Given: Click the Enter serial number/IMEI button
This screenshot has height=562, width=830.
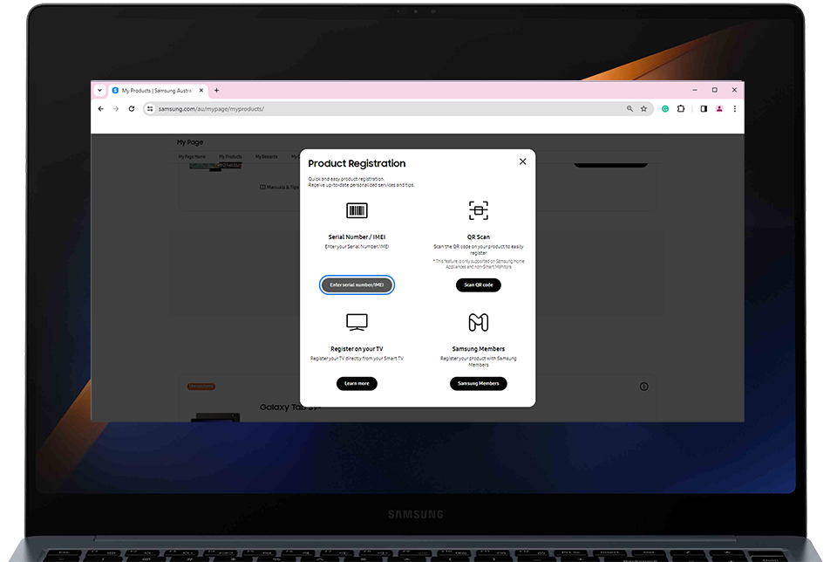Looking at the screenshot, I should pyautogui.click(x=357, y=284).
